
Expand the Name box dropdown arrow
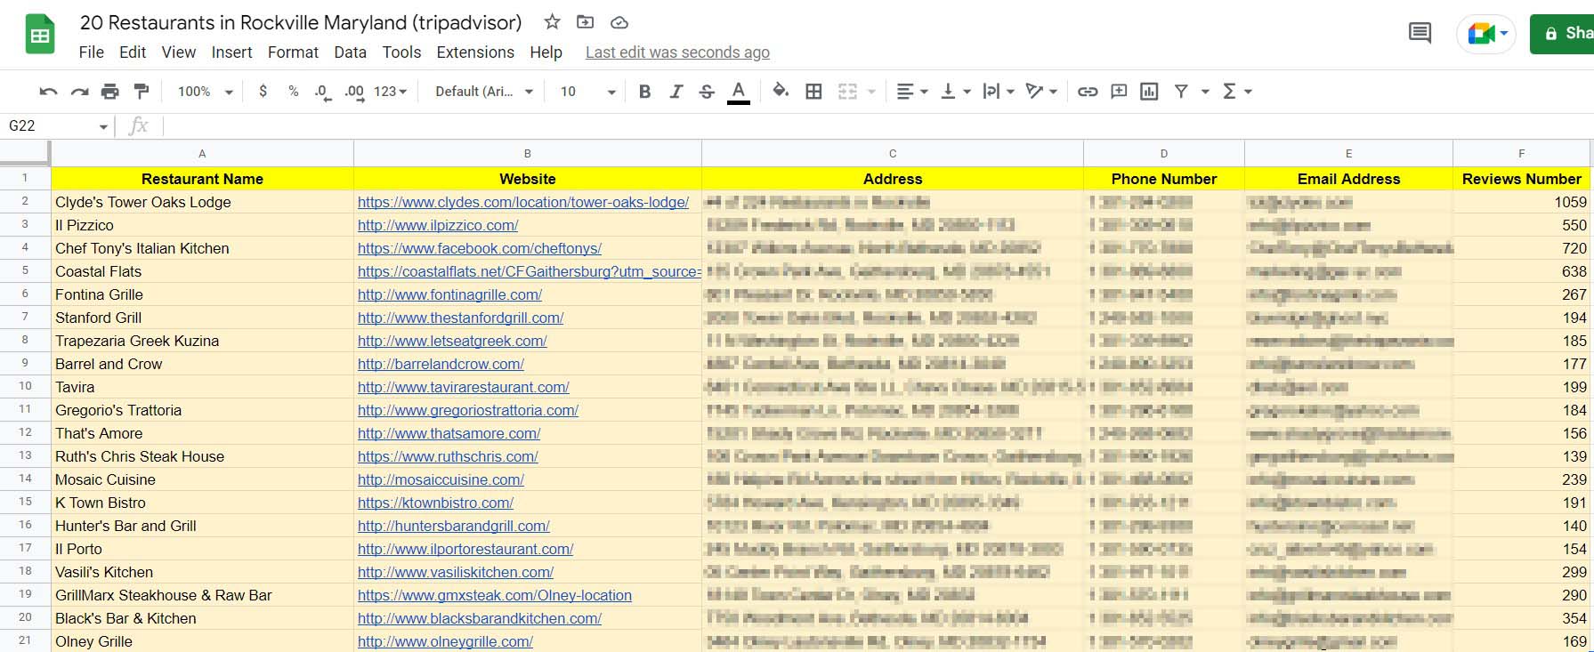(103, 126)
